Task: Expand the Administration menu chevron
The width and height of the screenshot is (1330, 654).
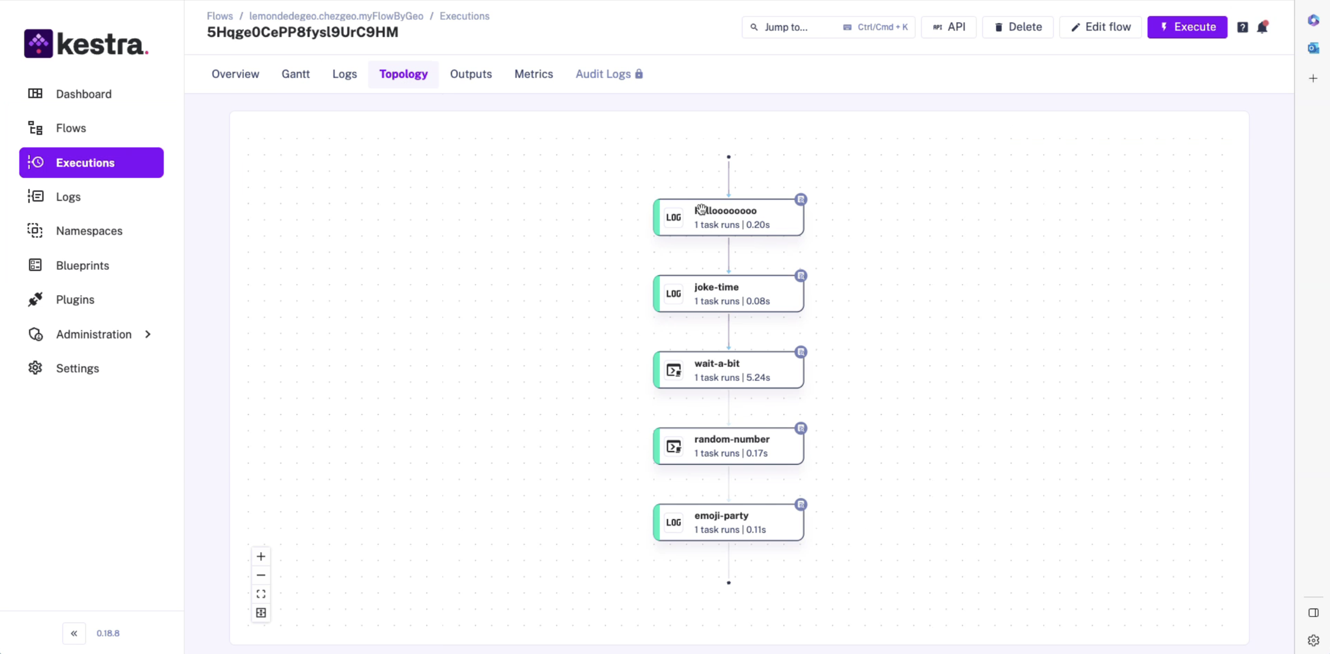Action: [x=148, y=334]
